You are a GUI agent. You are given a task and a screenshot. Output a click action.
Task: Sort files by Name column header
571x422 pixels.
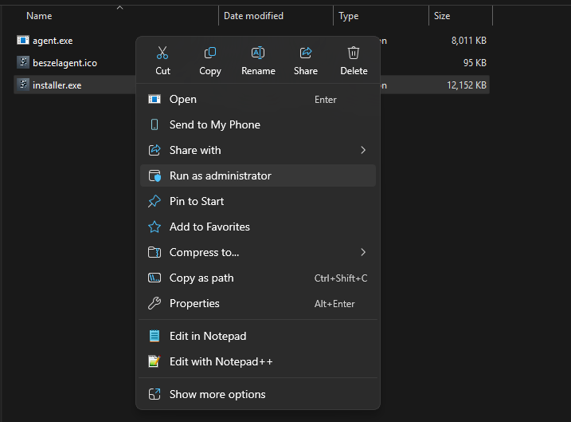39,16
